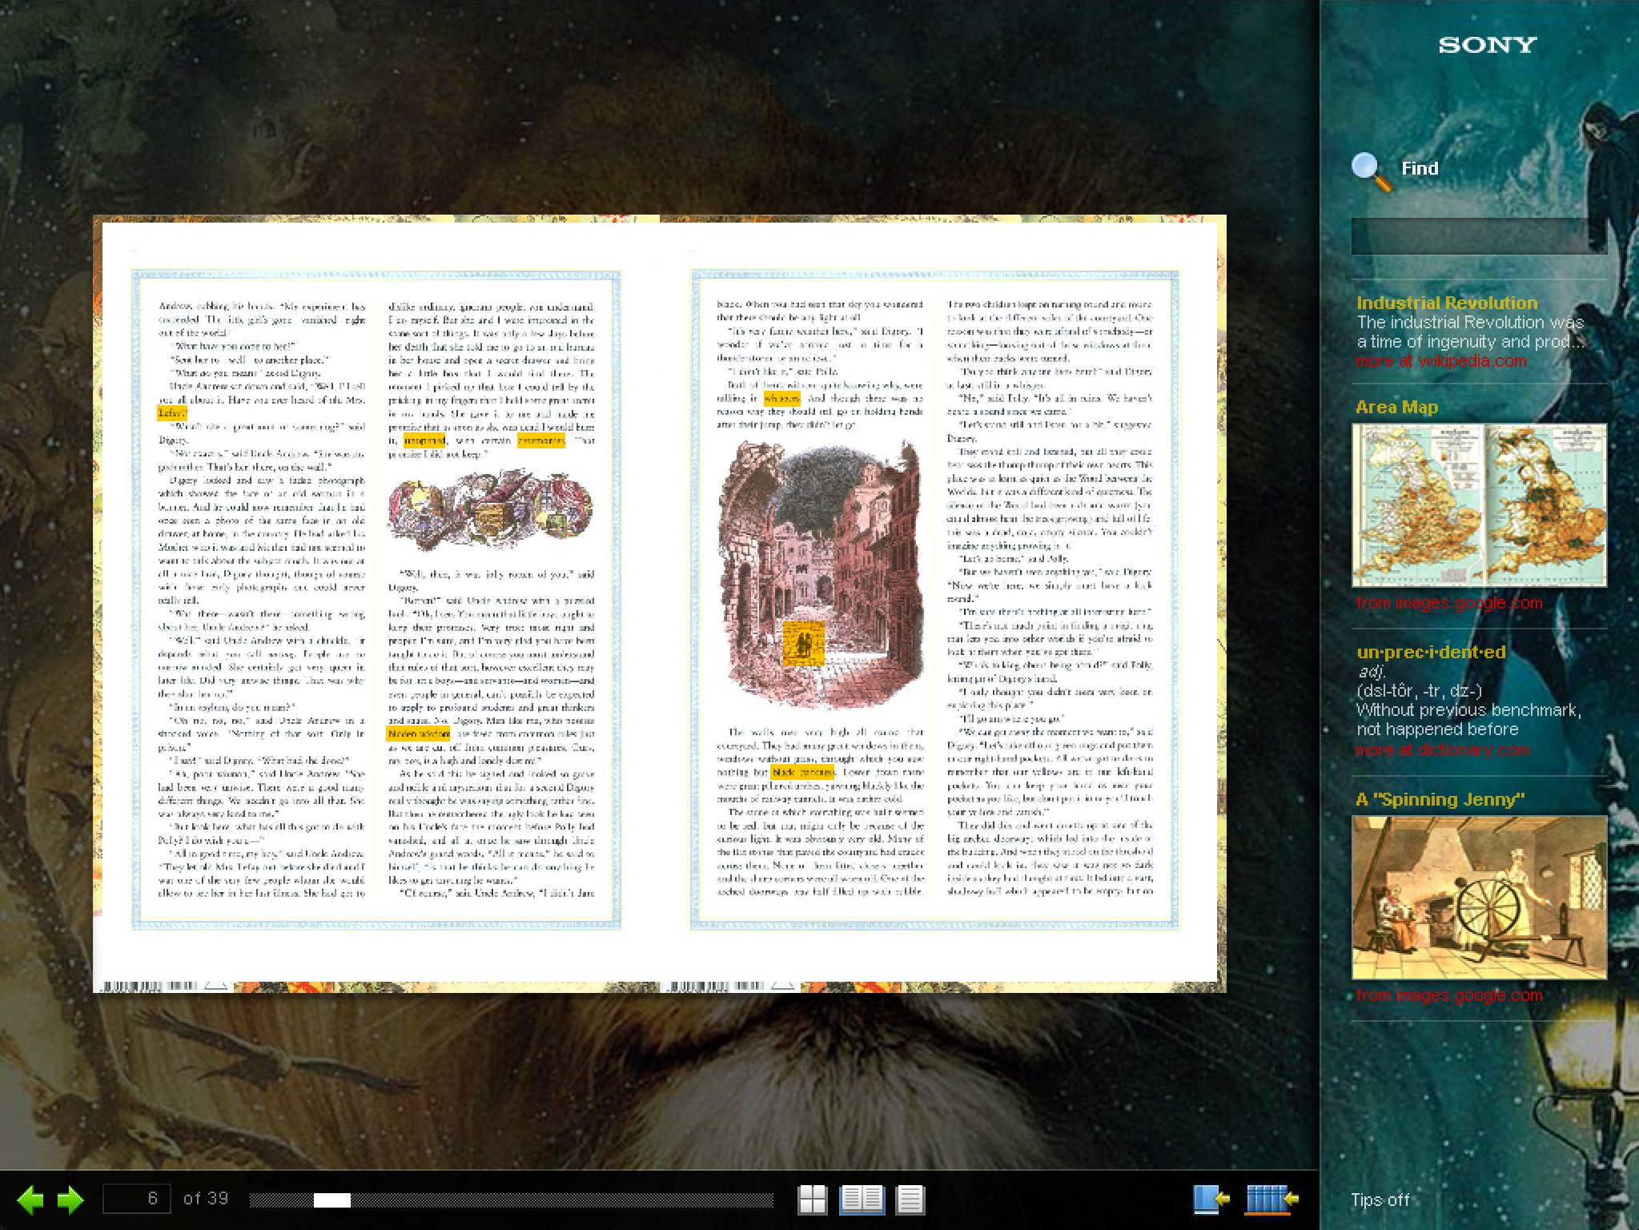
Task: Click the page number box showing 6
Action: 136,1198
